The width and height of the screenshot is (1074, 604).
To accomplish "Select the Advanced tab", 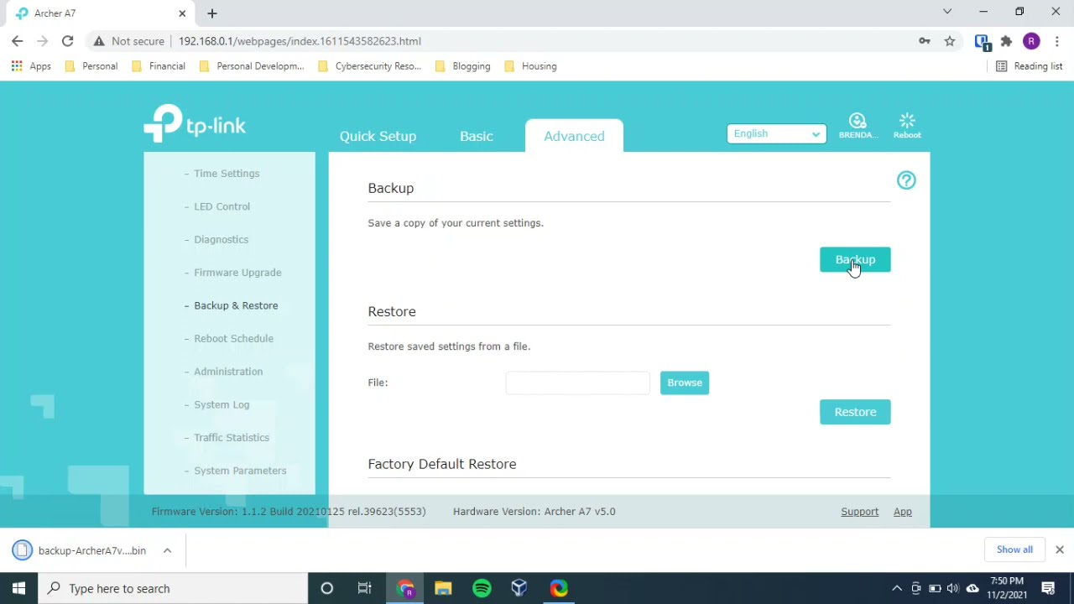I will (574, 136).
